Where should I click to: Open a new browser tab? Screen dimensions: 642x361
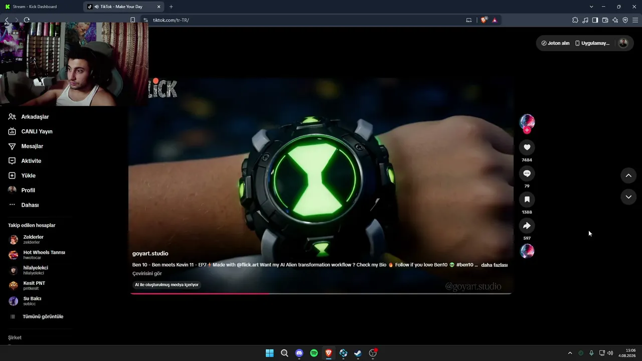click(x=171, y=7)
